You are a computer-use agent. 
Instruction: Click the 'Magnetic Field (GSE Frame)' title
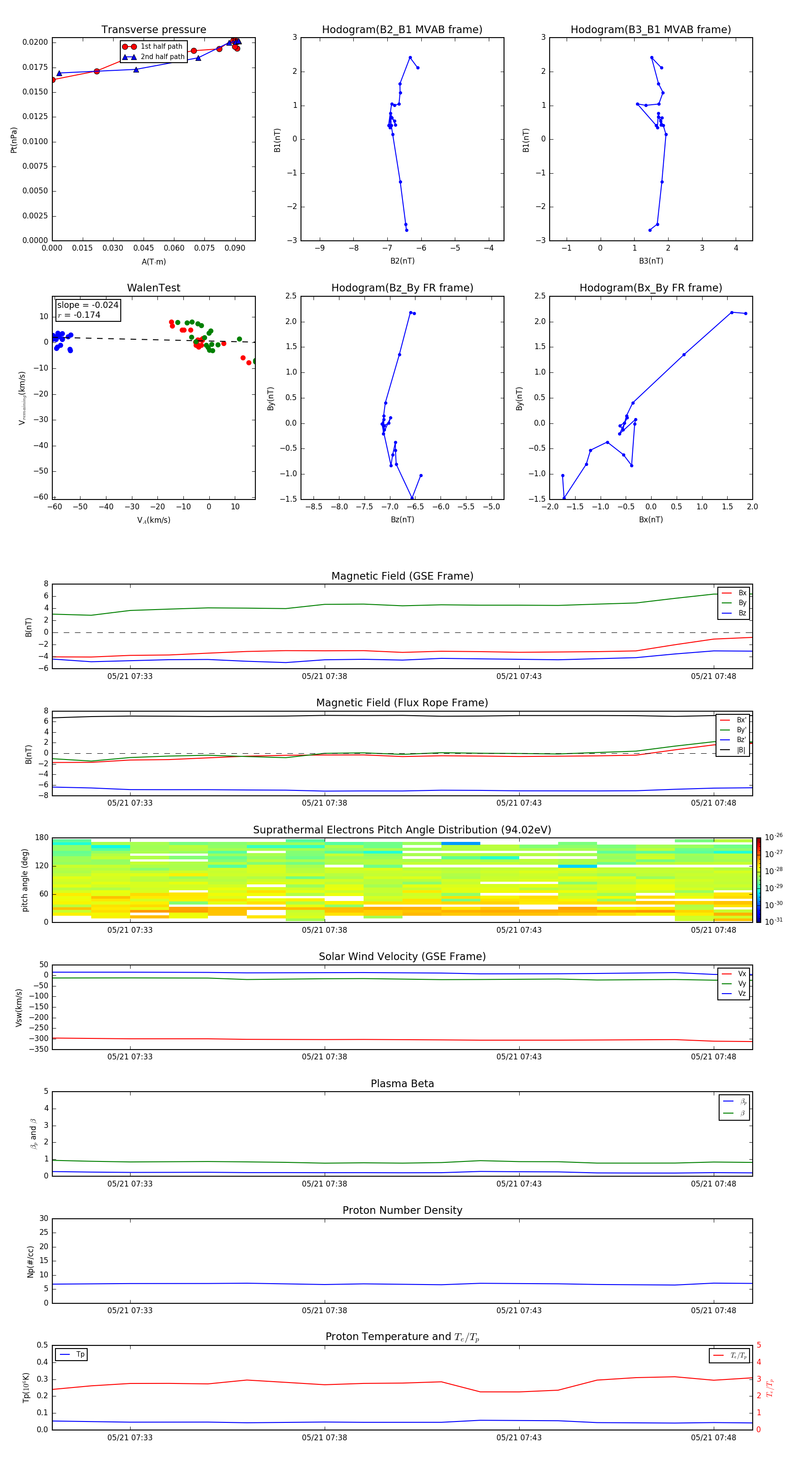pyautogui.click(x=402, y=576)
